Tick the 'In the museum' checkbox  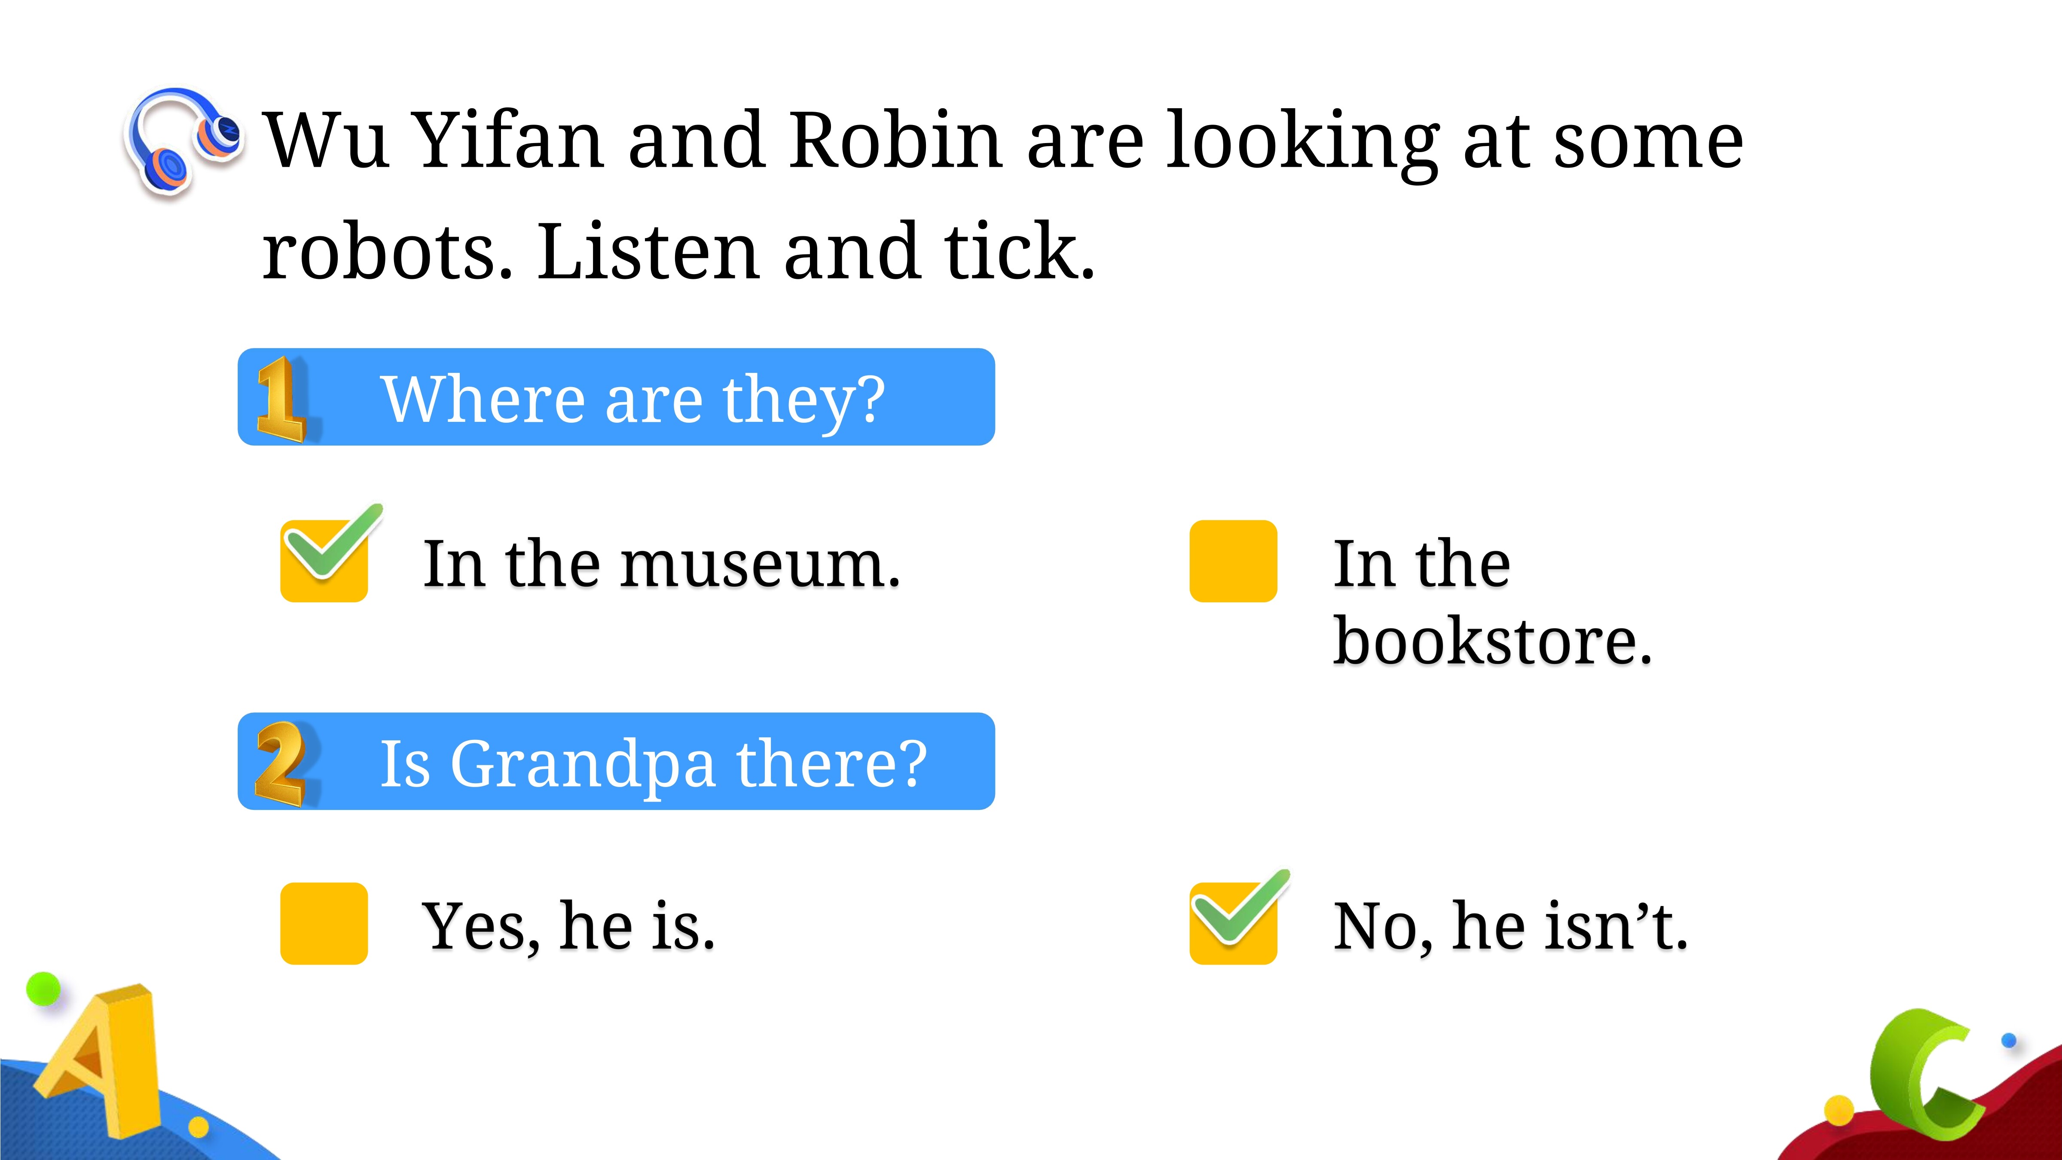coord(324,561)
